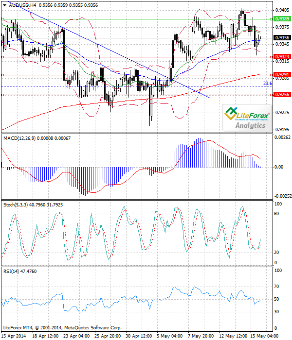The width and height of the screenshot is (292, 340).
Task: Click the LiteForex Analytics logo
Action: pos(247,118)
